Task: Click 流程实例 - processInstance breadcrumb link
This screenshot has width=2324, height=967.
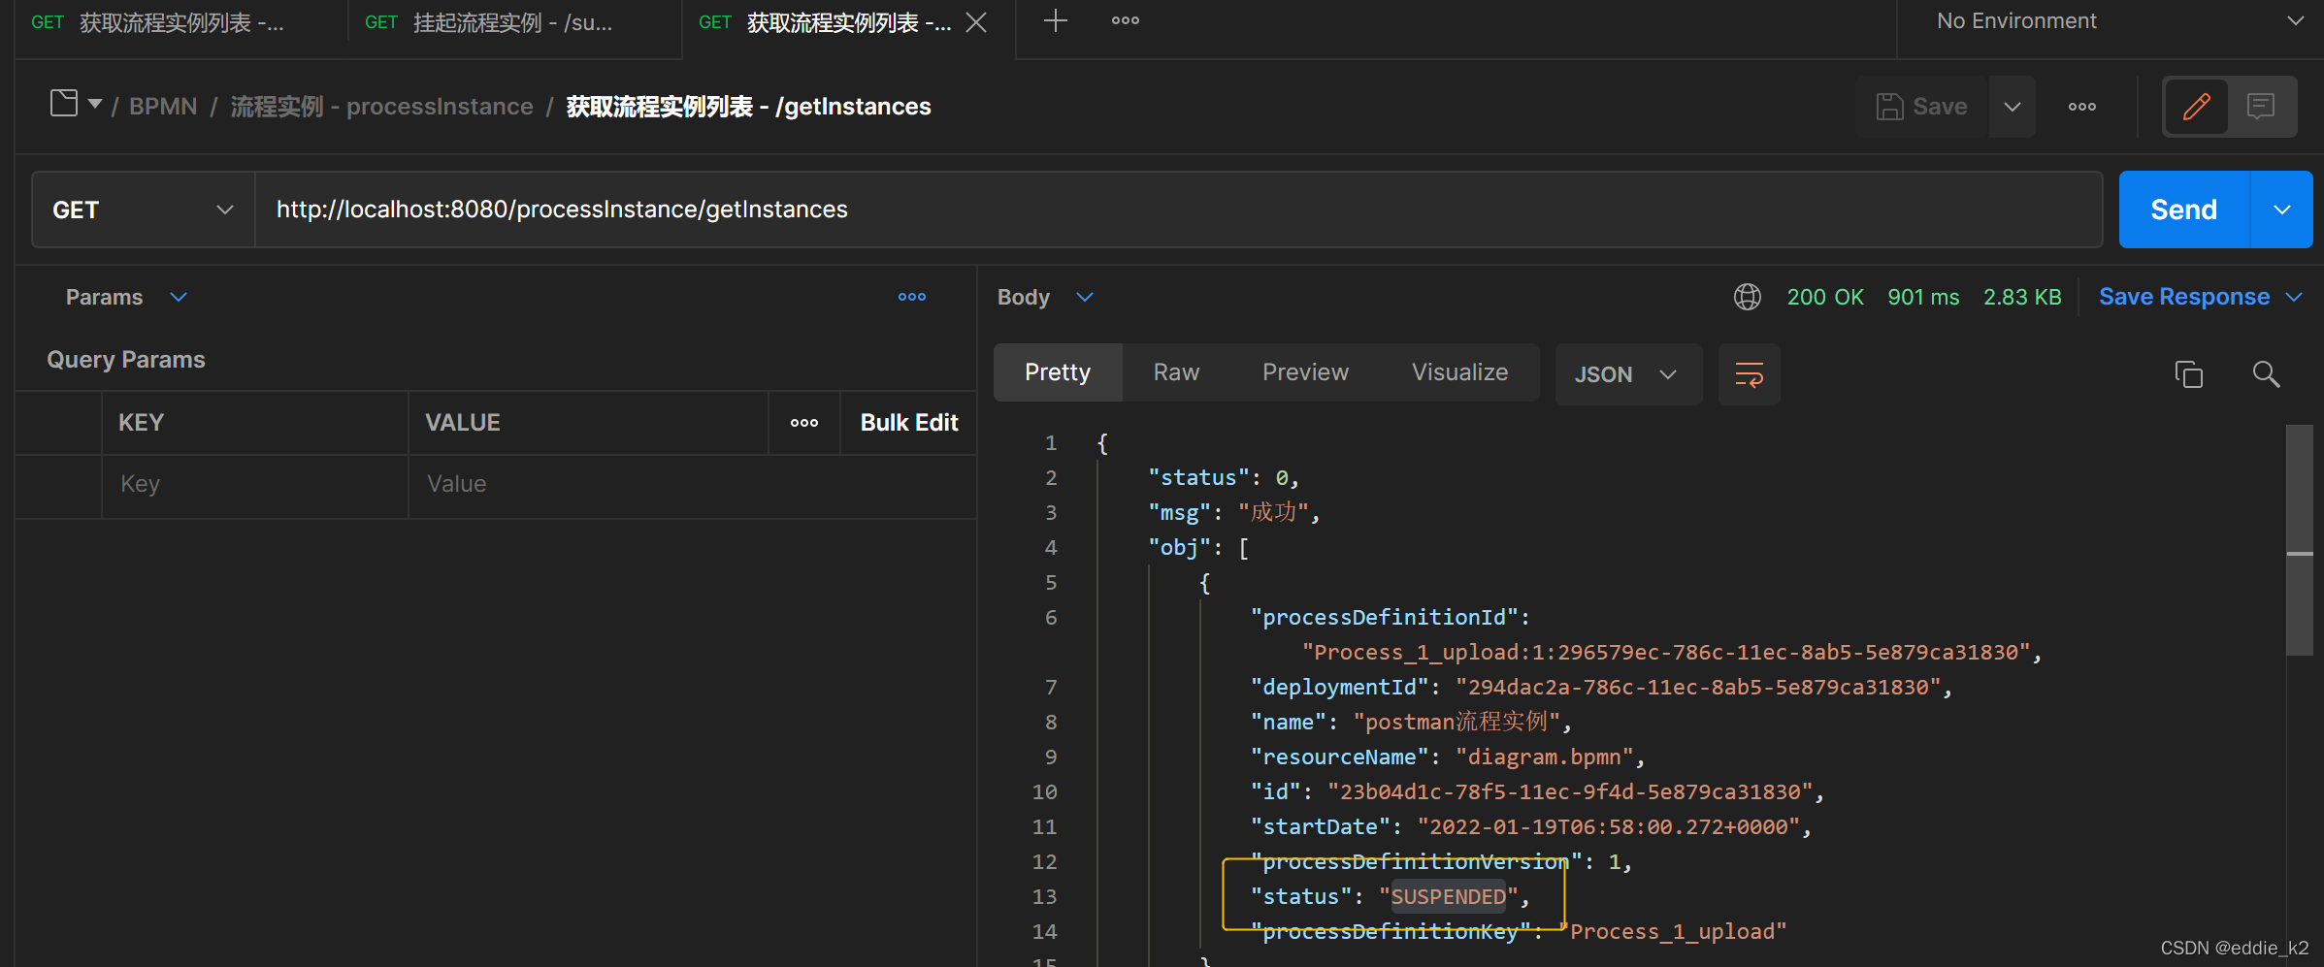Action: [x=381, y=107]
